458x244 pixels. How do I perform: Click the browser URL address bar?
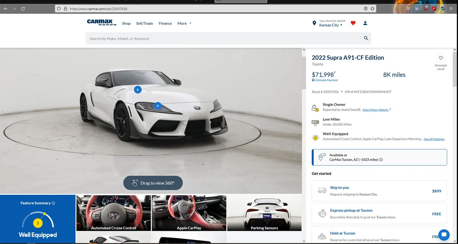point(216,9)
